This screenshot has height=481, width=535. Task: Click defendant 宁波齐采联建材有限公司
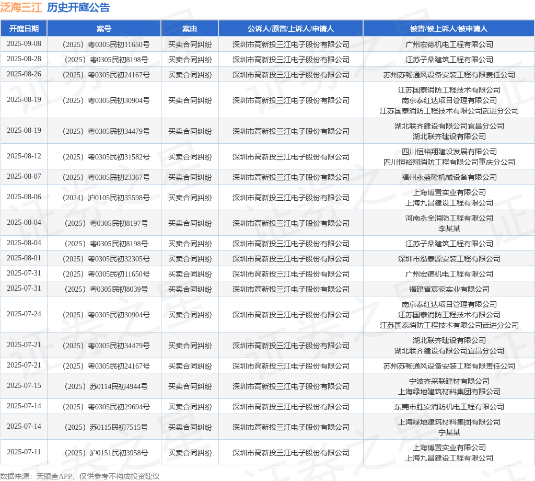pyautogui.click(x=449, y=381)
